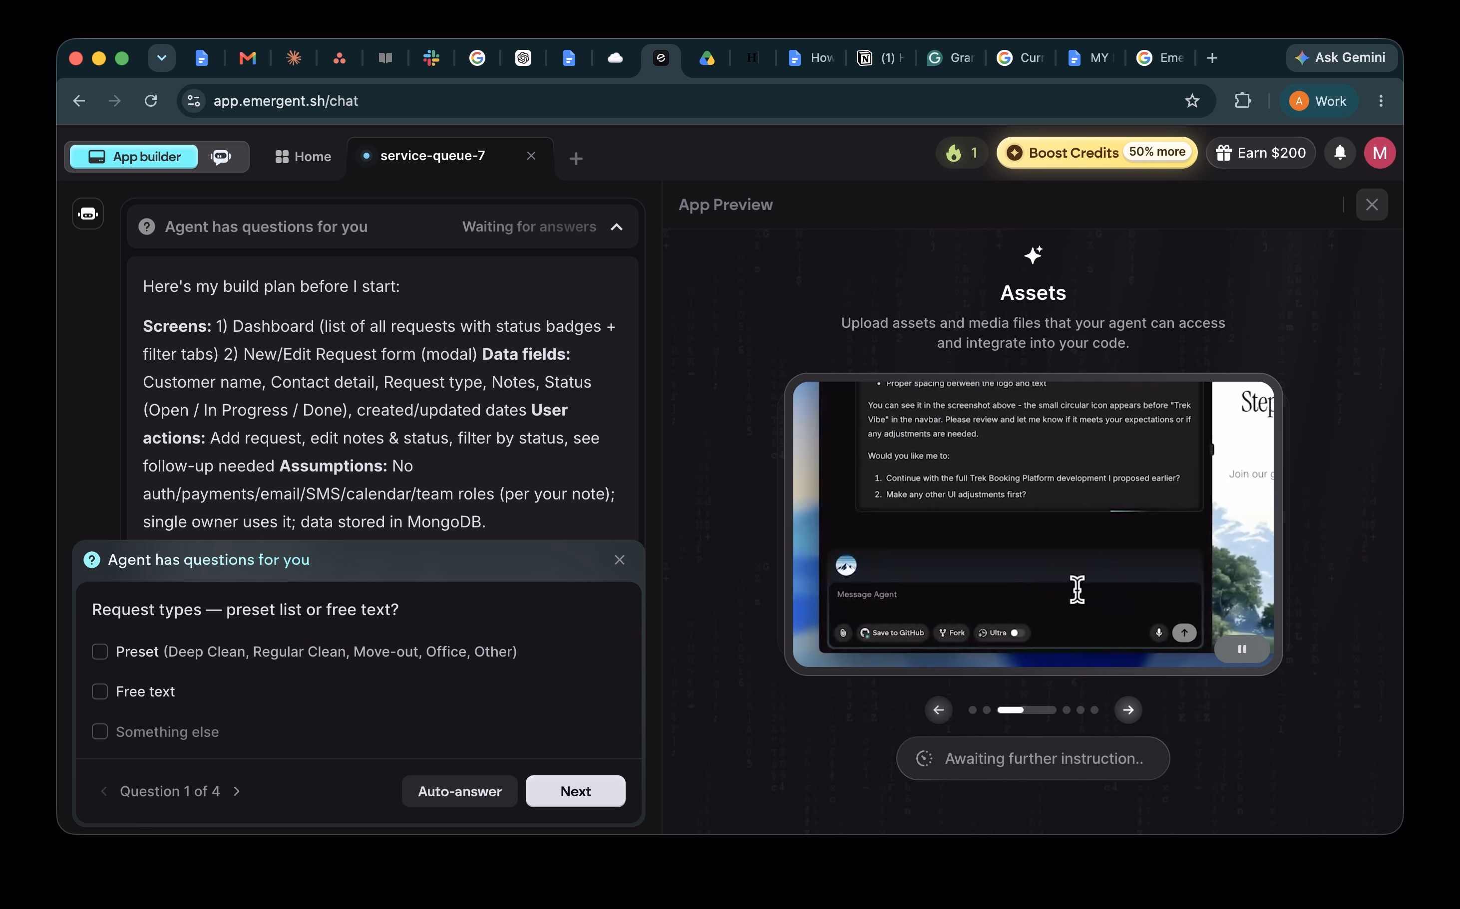Click the Assets sparkle icon

pyautogui.click(x=1033, y=255)
